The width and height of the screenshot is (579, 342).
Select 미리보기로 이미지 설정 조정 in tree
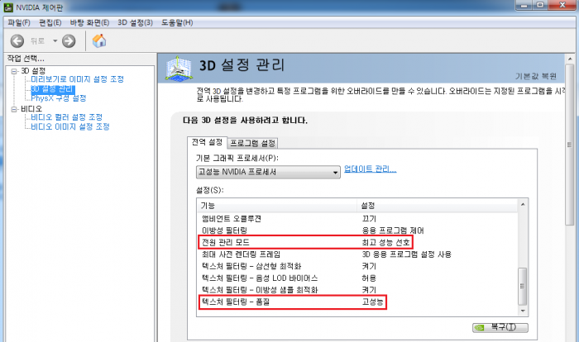pos(77,79)
